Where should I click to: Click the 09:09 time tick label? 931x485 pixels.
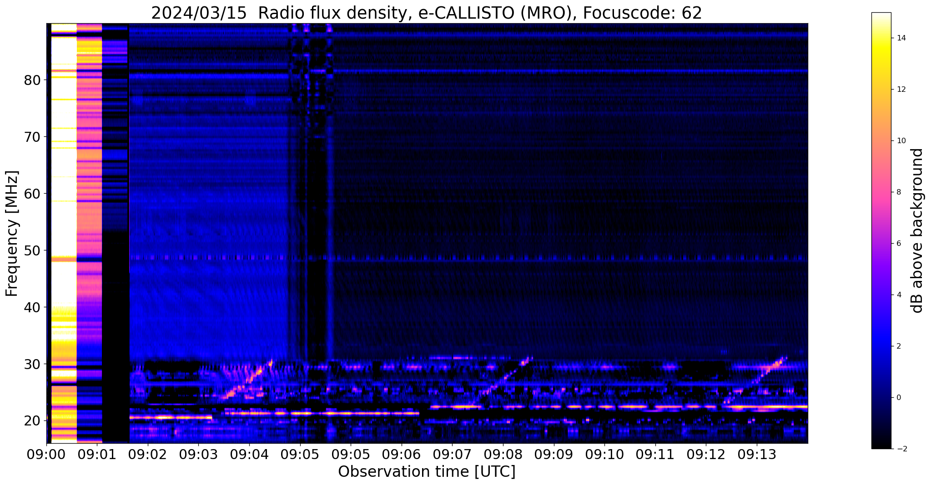click(554, 455)
